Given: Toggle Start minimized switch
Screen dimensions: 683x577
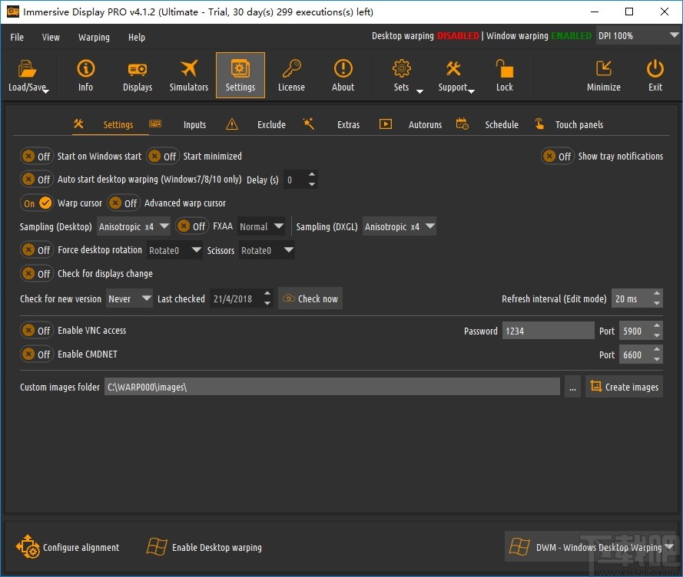Looking at the screenshot, I should (x=162, y=157).
